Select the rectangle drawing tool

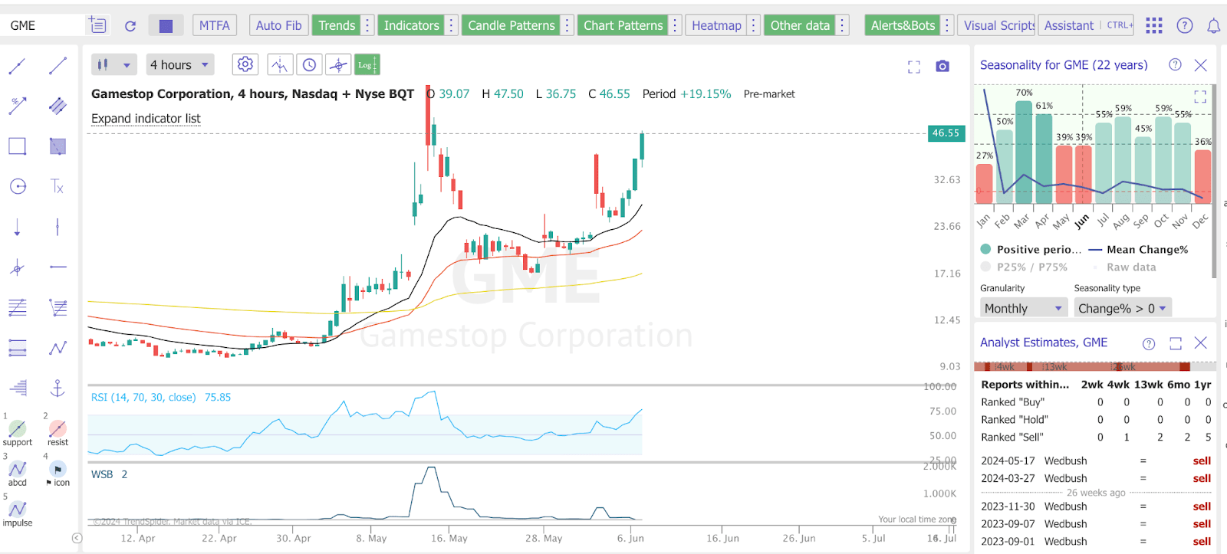(x=18, y=146)
